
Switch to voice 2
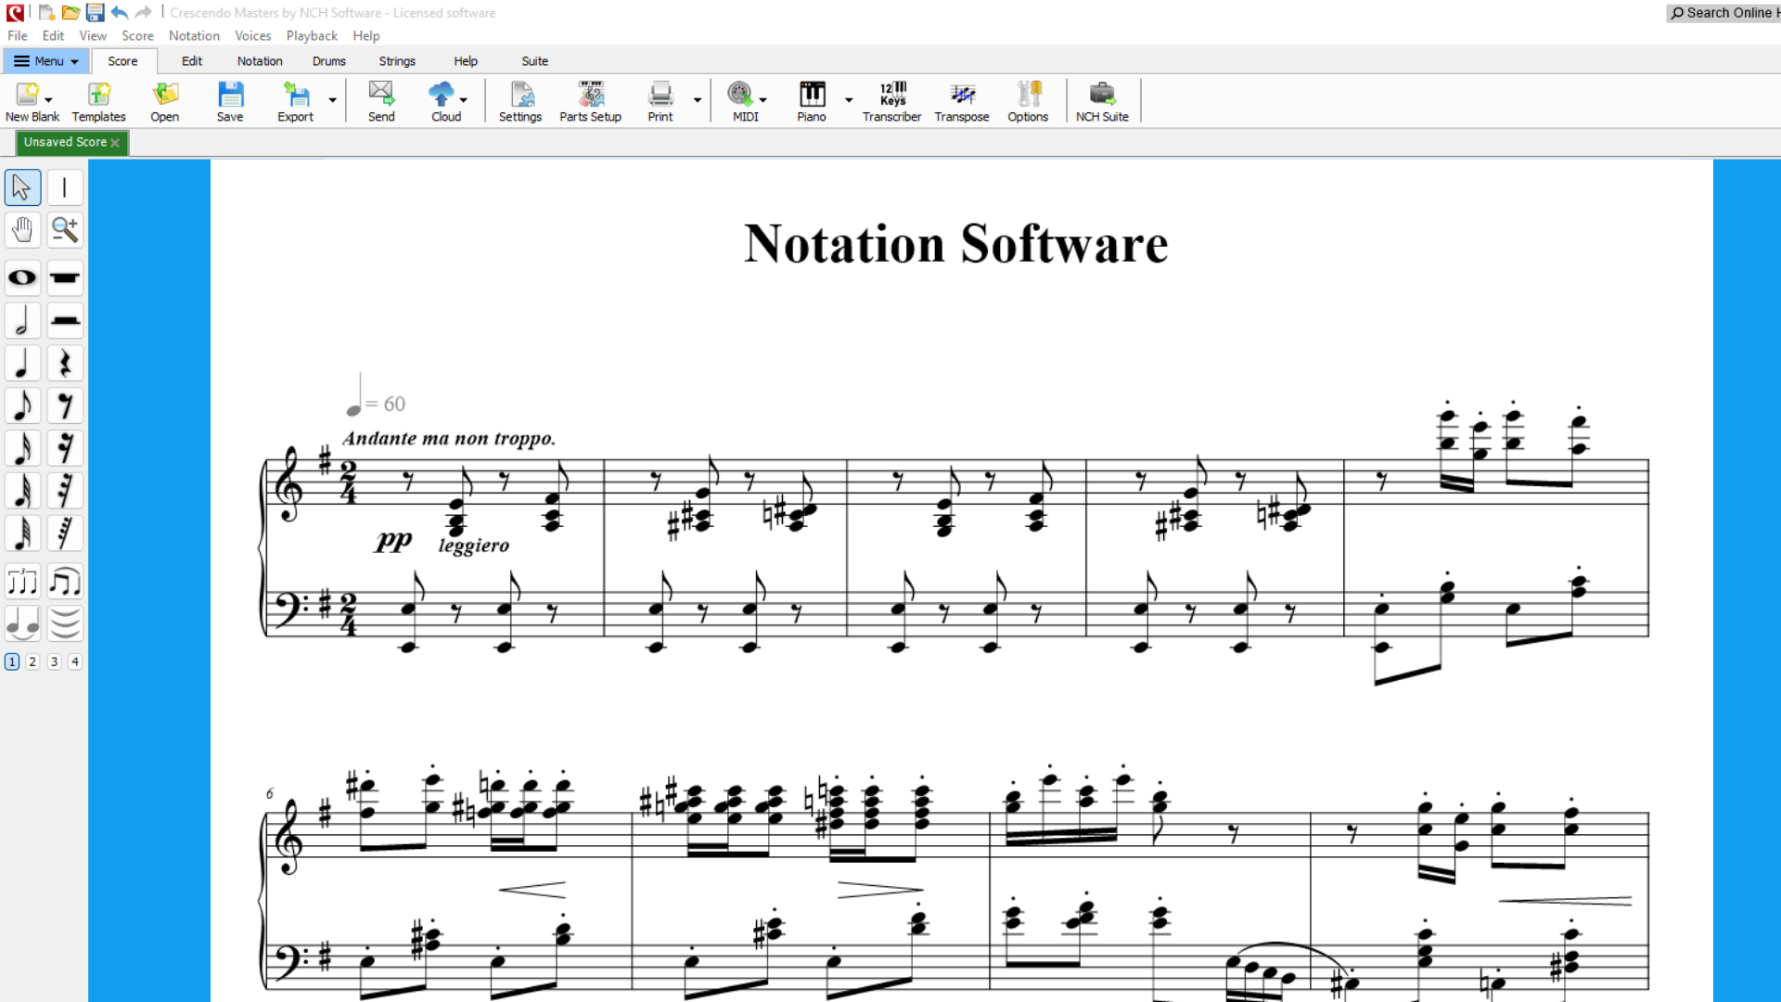pos(32,662)
